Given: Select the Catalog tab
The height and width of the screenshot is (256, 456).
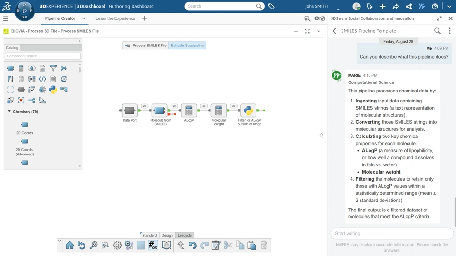Looking at the screenshot, I should (12, 47).
